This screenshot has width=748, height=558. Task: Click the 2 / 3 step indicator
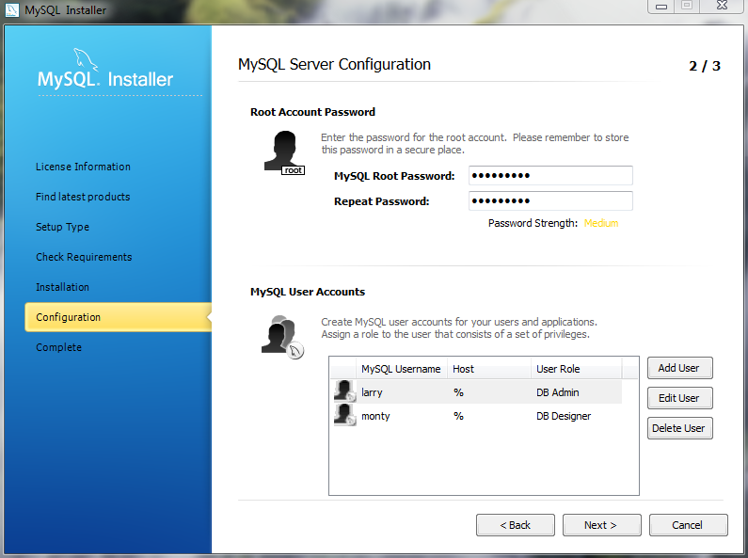(x=705, y=66)
